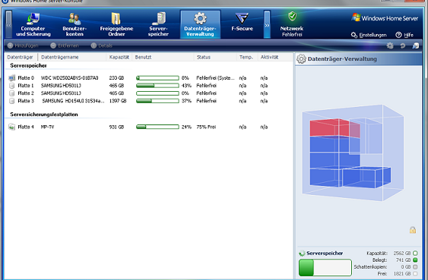Open the Computer und Sicherung tab
The height and width of the screenshot is (280, 428).
[x=33, y=24]
